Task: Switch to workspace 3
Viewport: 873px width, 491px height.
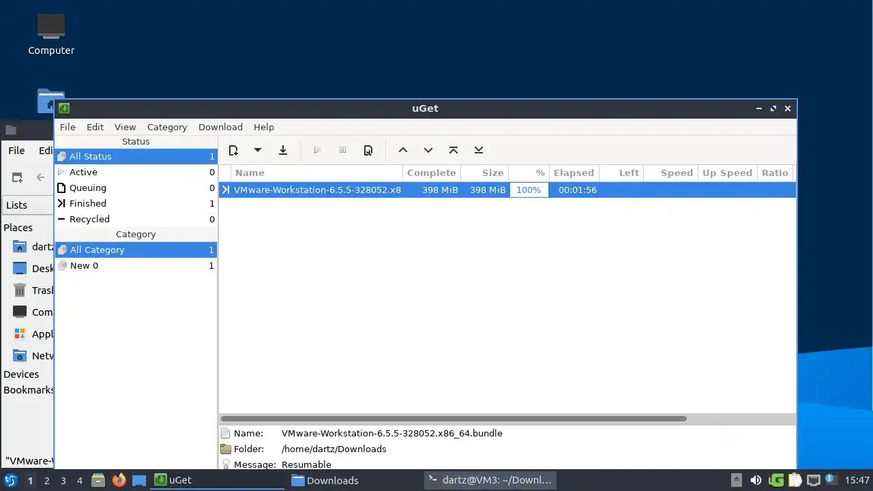Action: tap(63, 480)
